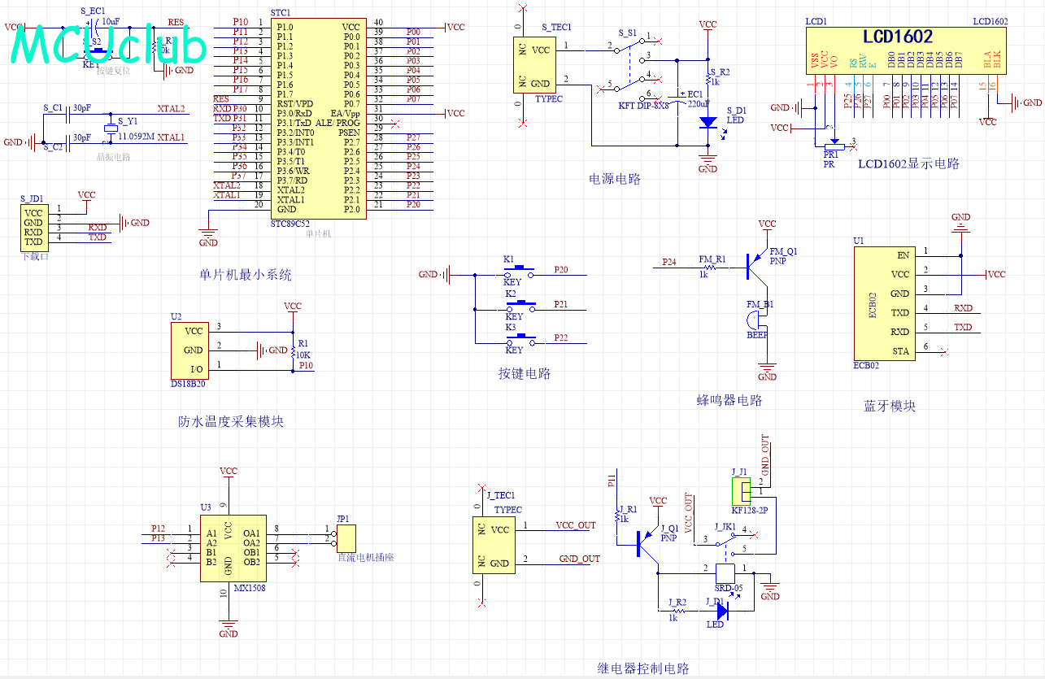This screenshot has height=679, width=1045.
Task: Select the FM_B1 buzzer symbol
Action: coord(756,319)
